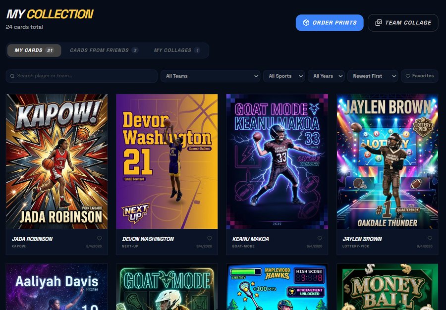Open the Money Ball card image

[388, 287]
